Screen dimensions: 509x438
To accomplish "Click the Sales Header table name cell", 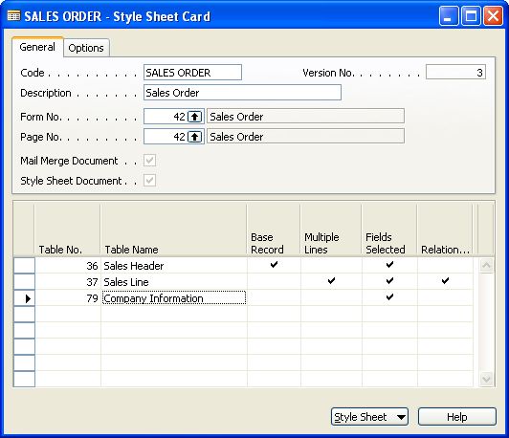I will pos(174,266).
